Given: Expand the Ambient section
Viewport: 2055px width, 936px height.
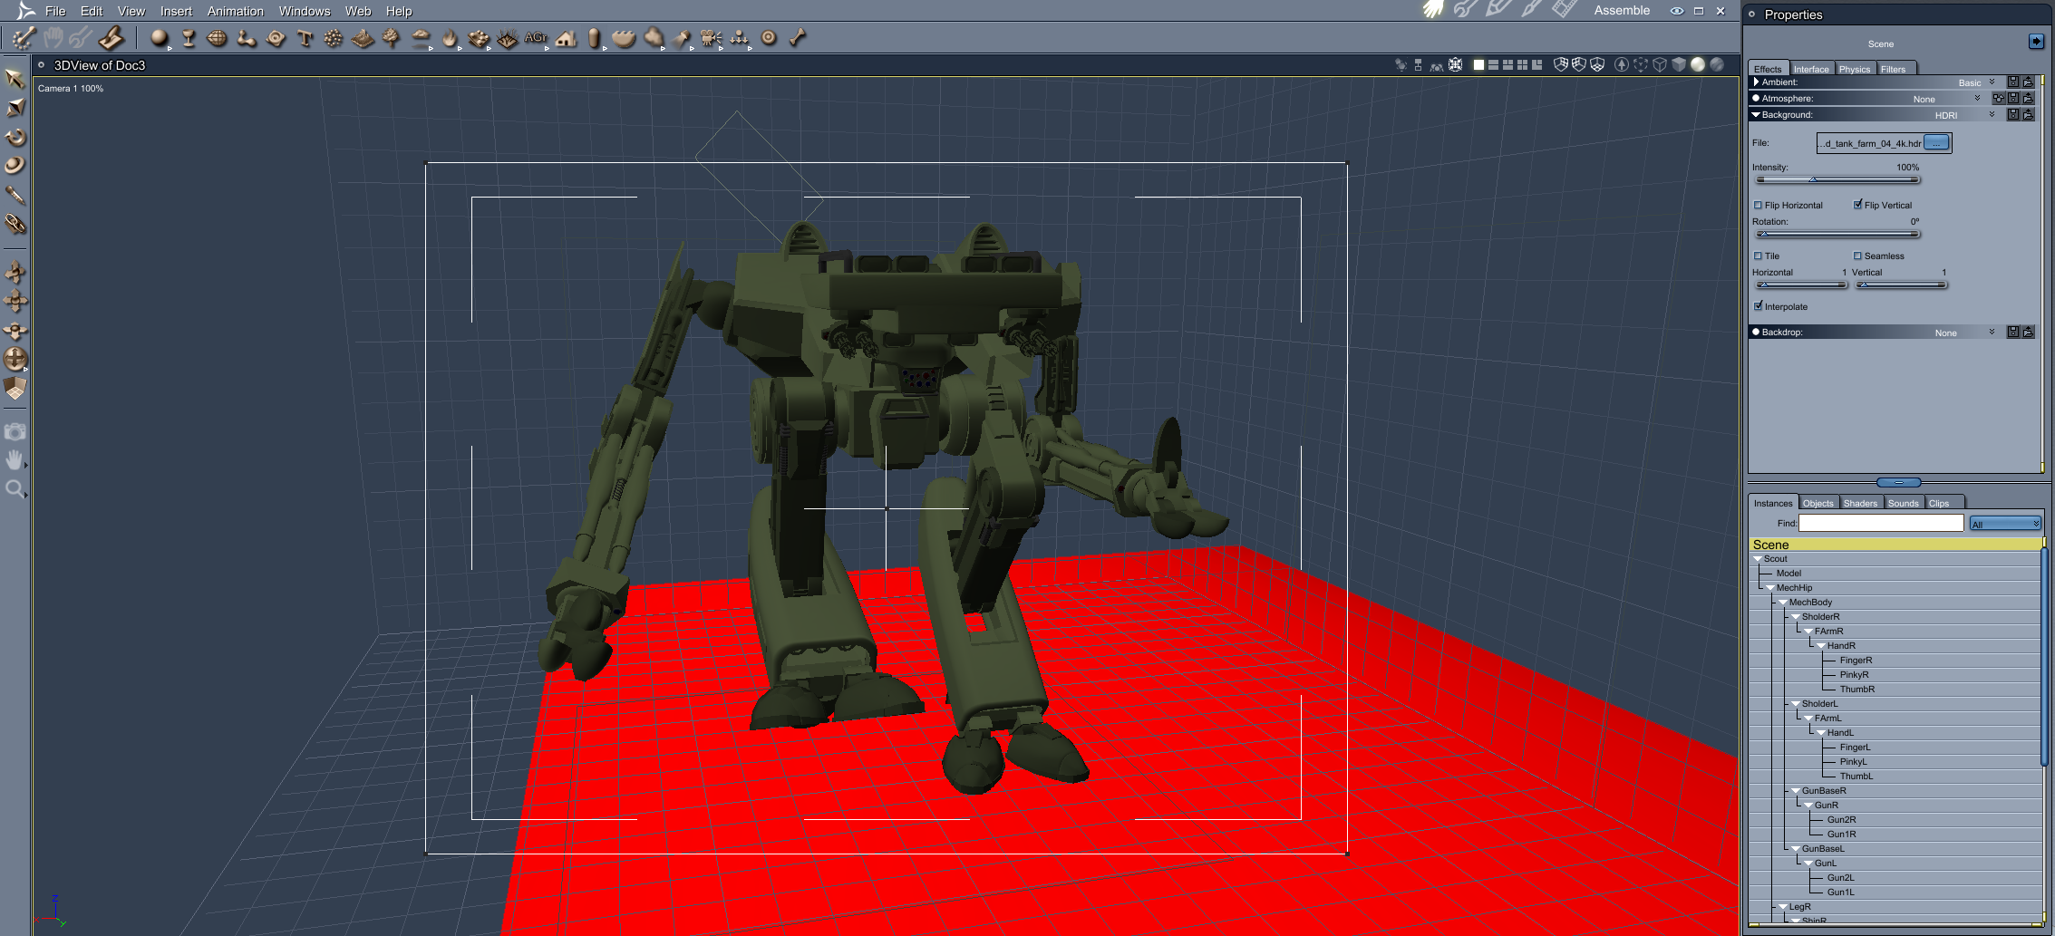Looking at the screenshot, I should pos(1757,82).
